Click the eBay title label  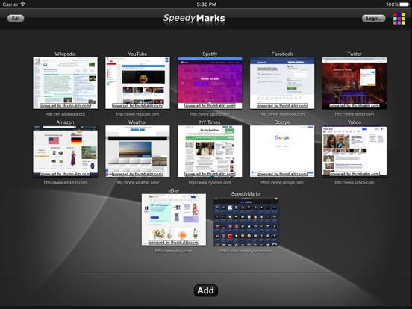coord(174,191)
